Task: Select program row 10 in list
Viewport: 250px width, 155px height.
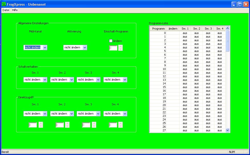Action: [x=187, y=69]
